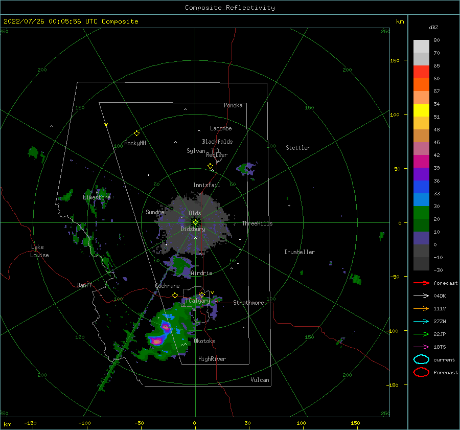Click the HighRiver label
The image size is (460, 430).
click(x=212, y=359)
